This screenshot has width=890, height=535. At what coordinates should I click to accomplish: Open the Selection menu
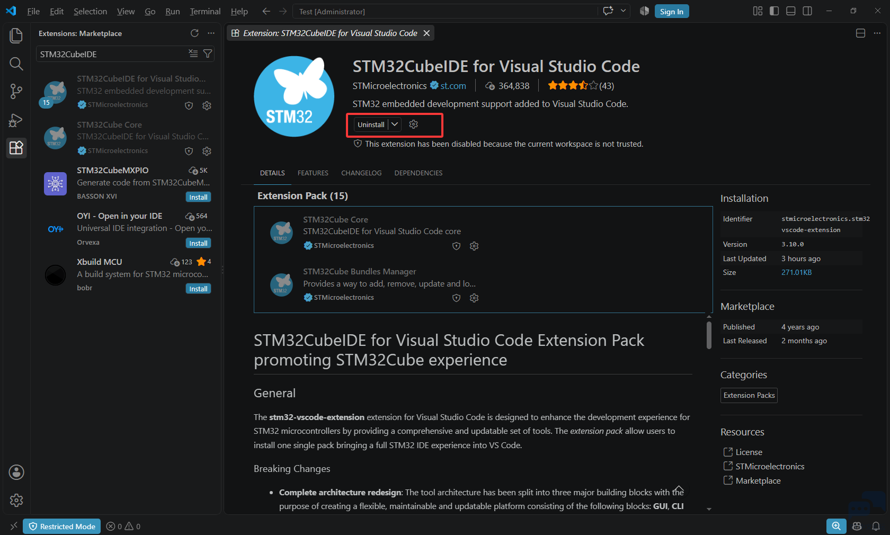tap(90, 11)
